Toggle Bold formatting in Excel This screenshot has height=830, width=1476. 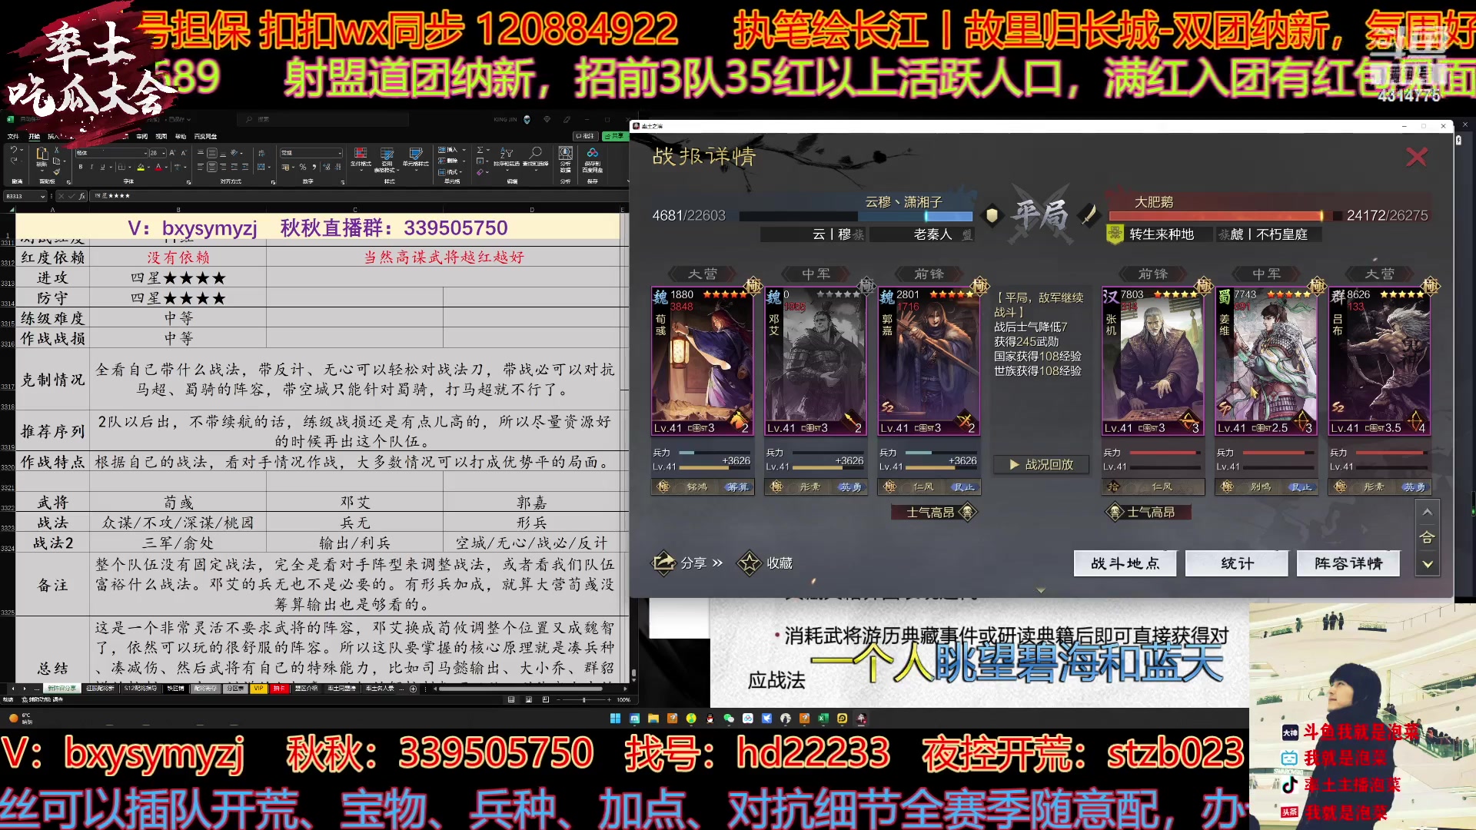pos(81,167)
